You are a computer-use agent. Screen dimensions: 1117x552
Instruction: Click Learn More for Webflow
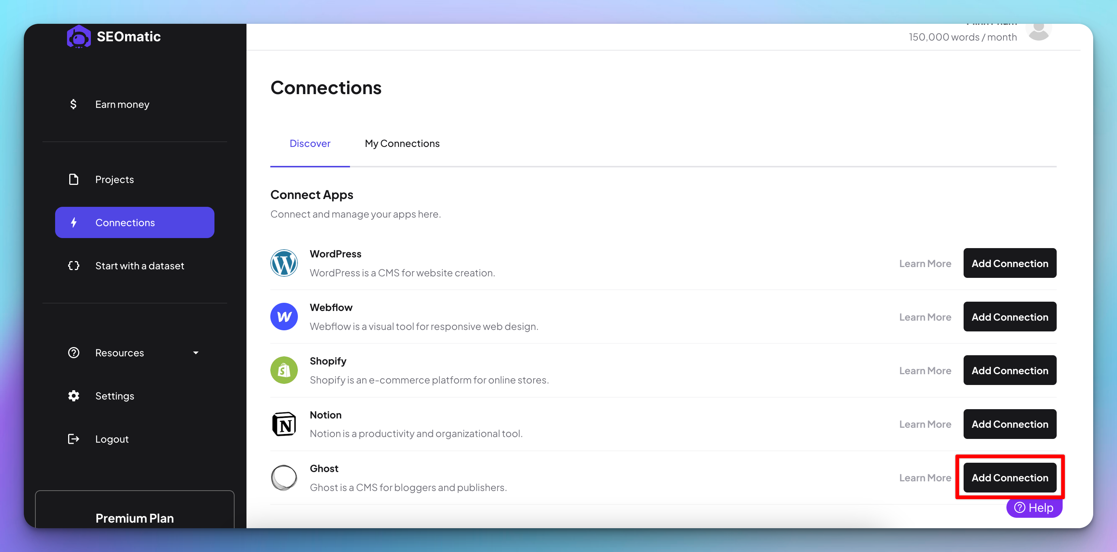point(925,317)
